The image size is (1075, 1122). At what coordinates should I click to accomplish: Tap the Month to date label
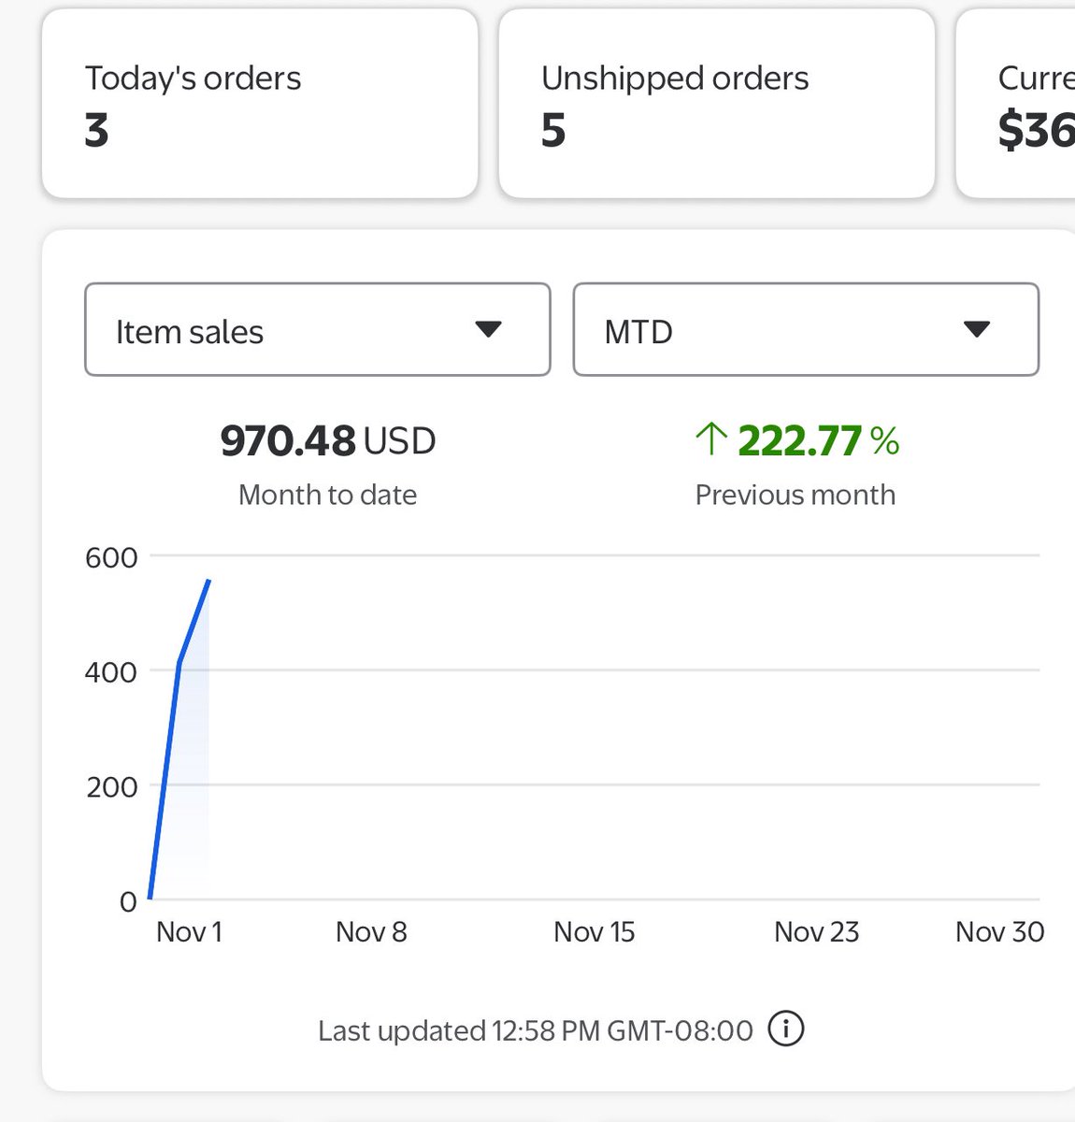coord(327,495)
